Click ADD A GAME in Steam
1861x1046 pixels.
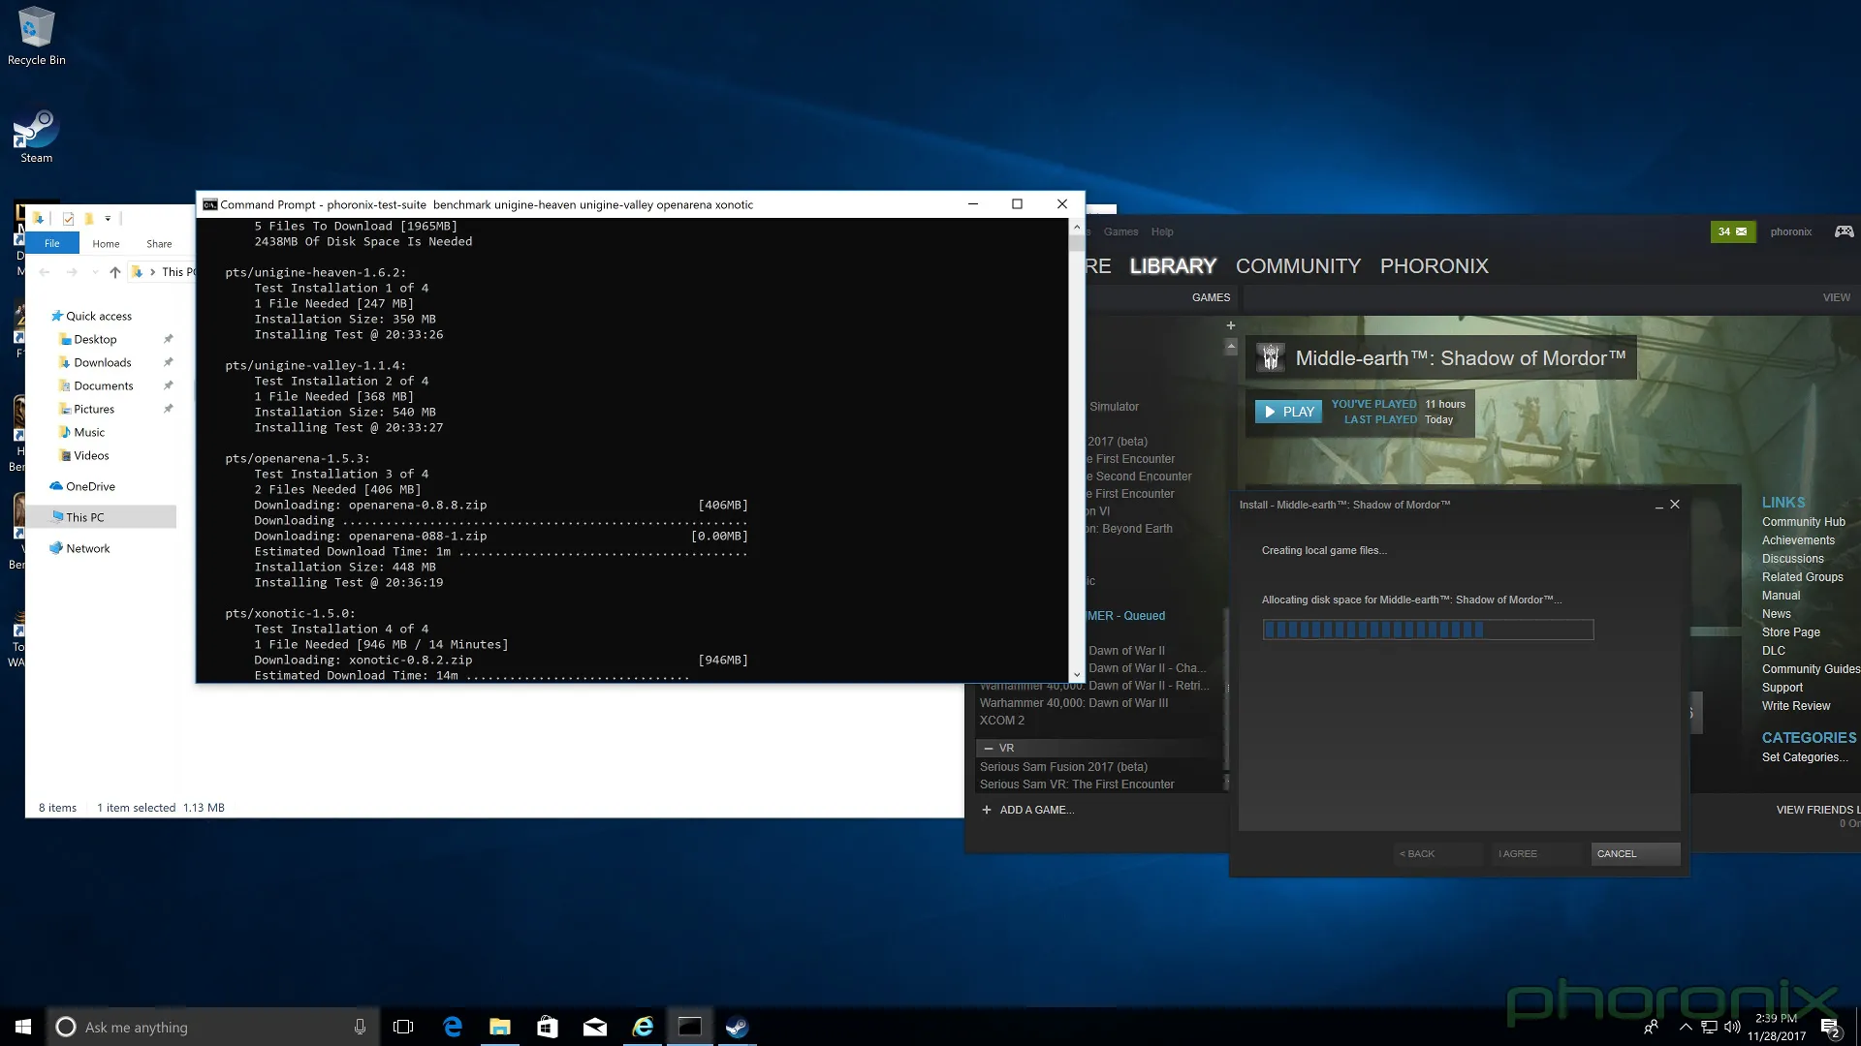point(1027,810)
